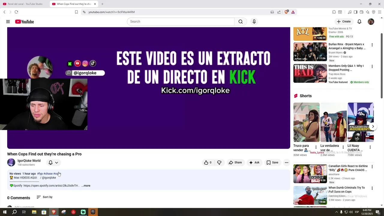Image resolution: width=384 pixels, height=216 pixels.
Task: Open options for When Dumb Criminals video
Action: coord(372,188)
